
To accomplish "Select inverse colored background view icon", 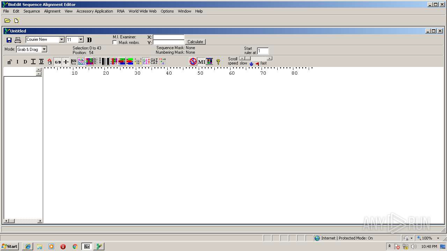I will [x=90, y=62].
